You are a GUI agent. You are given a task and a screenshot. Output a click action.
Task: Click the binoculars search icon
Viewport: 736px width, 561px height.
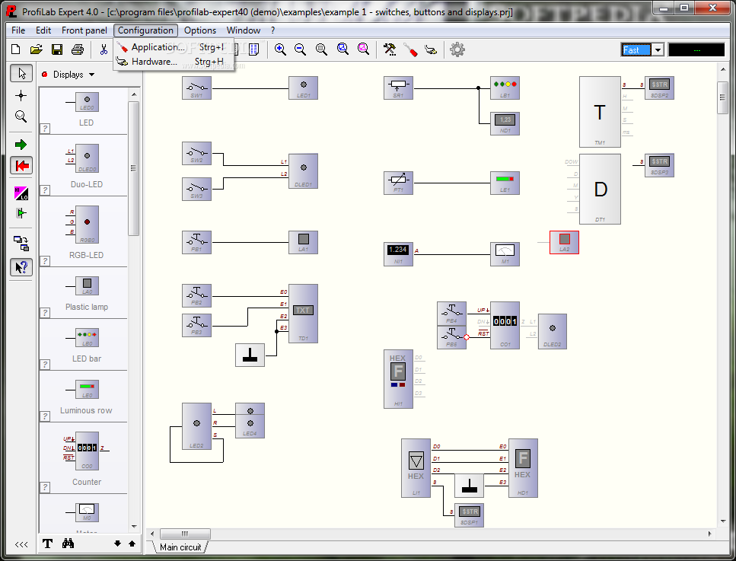pos(68,543)
